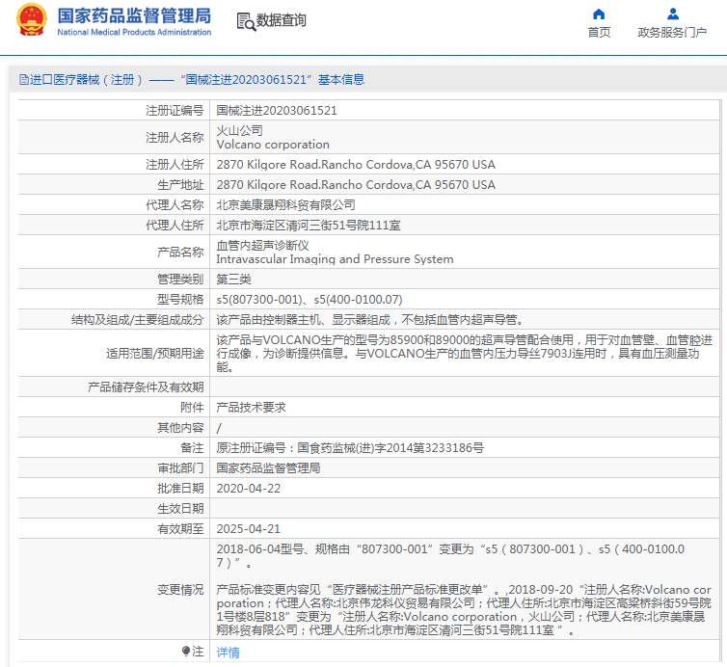Click the 注册证编号 row label
The width and height of the screenshot is (727, 667).
175,111
